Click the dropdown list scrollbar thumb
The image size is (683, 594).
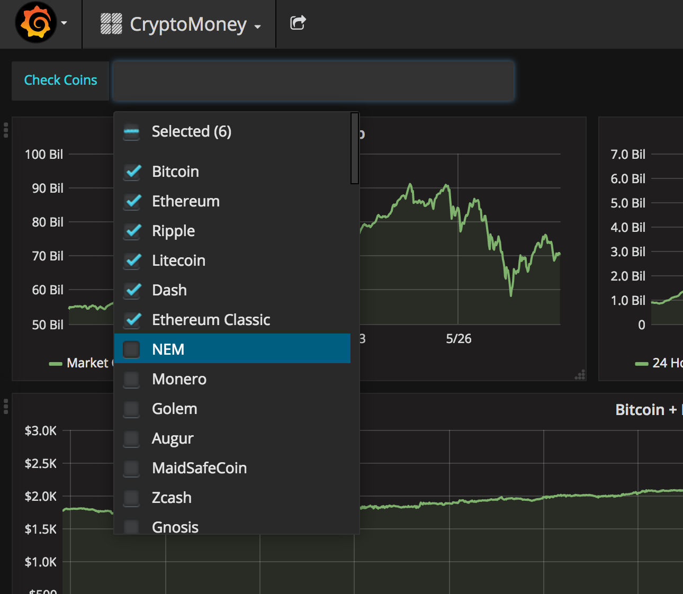355,148
